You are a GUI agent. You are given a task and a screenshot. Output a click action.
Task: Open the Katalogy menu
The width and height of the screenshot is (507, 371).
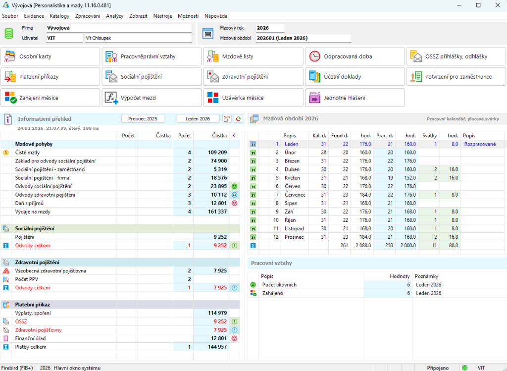(x=59, y=16)
